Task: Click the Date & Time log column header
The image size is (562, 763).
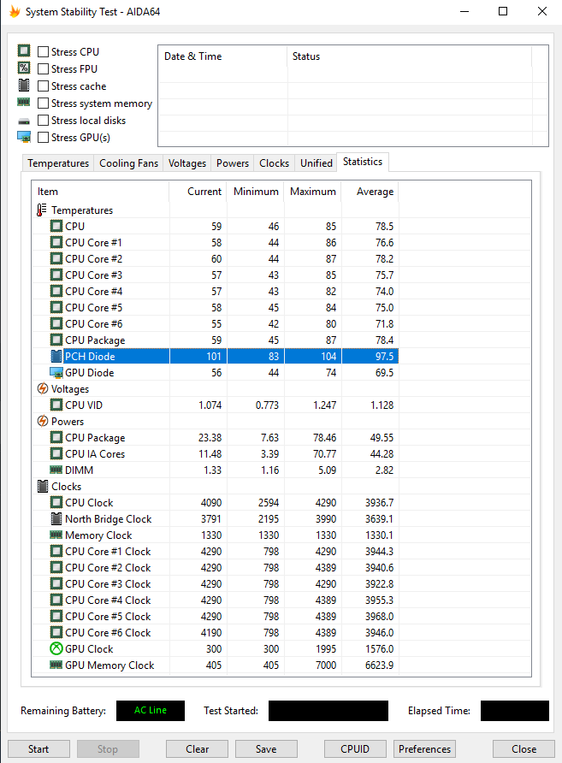Action: pos(222,56)
